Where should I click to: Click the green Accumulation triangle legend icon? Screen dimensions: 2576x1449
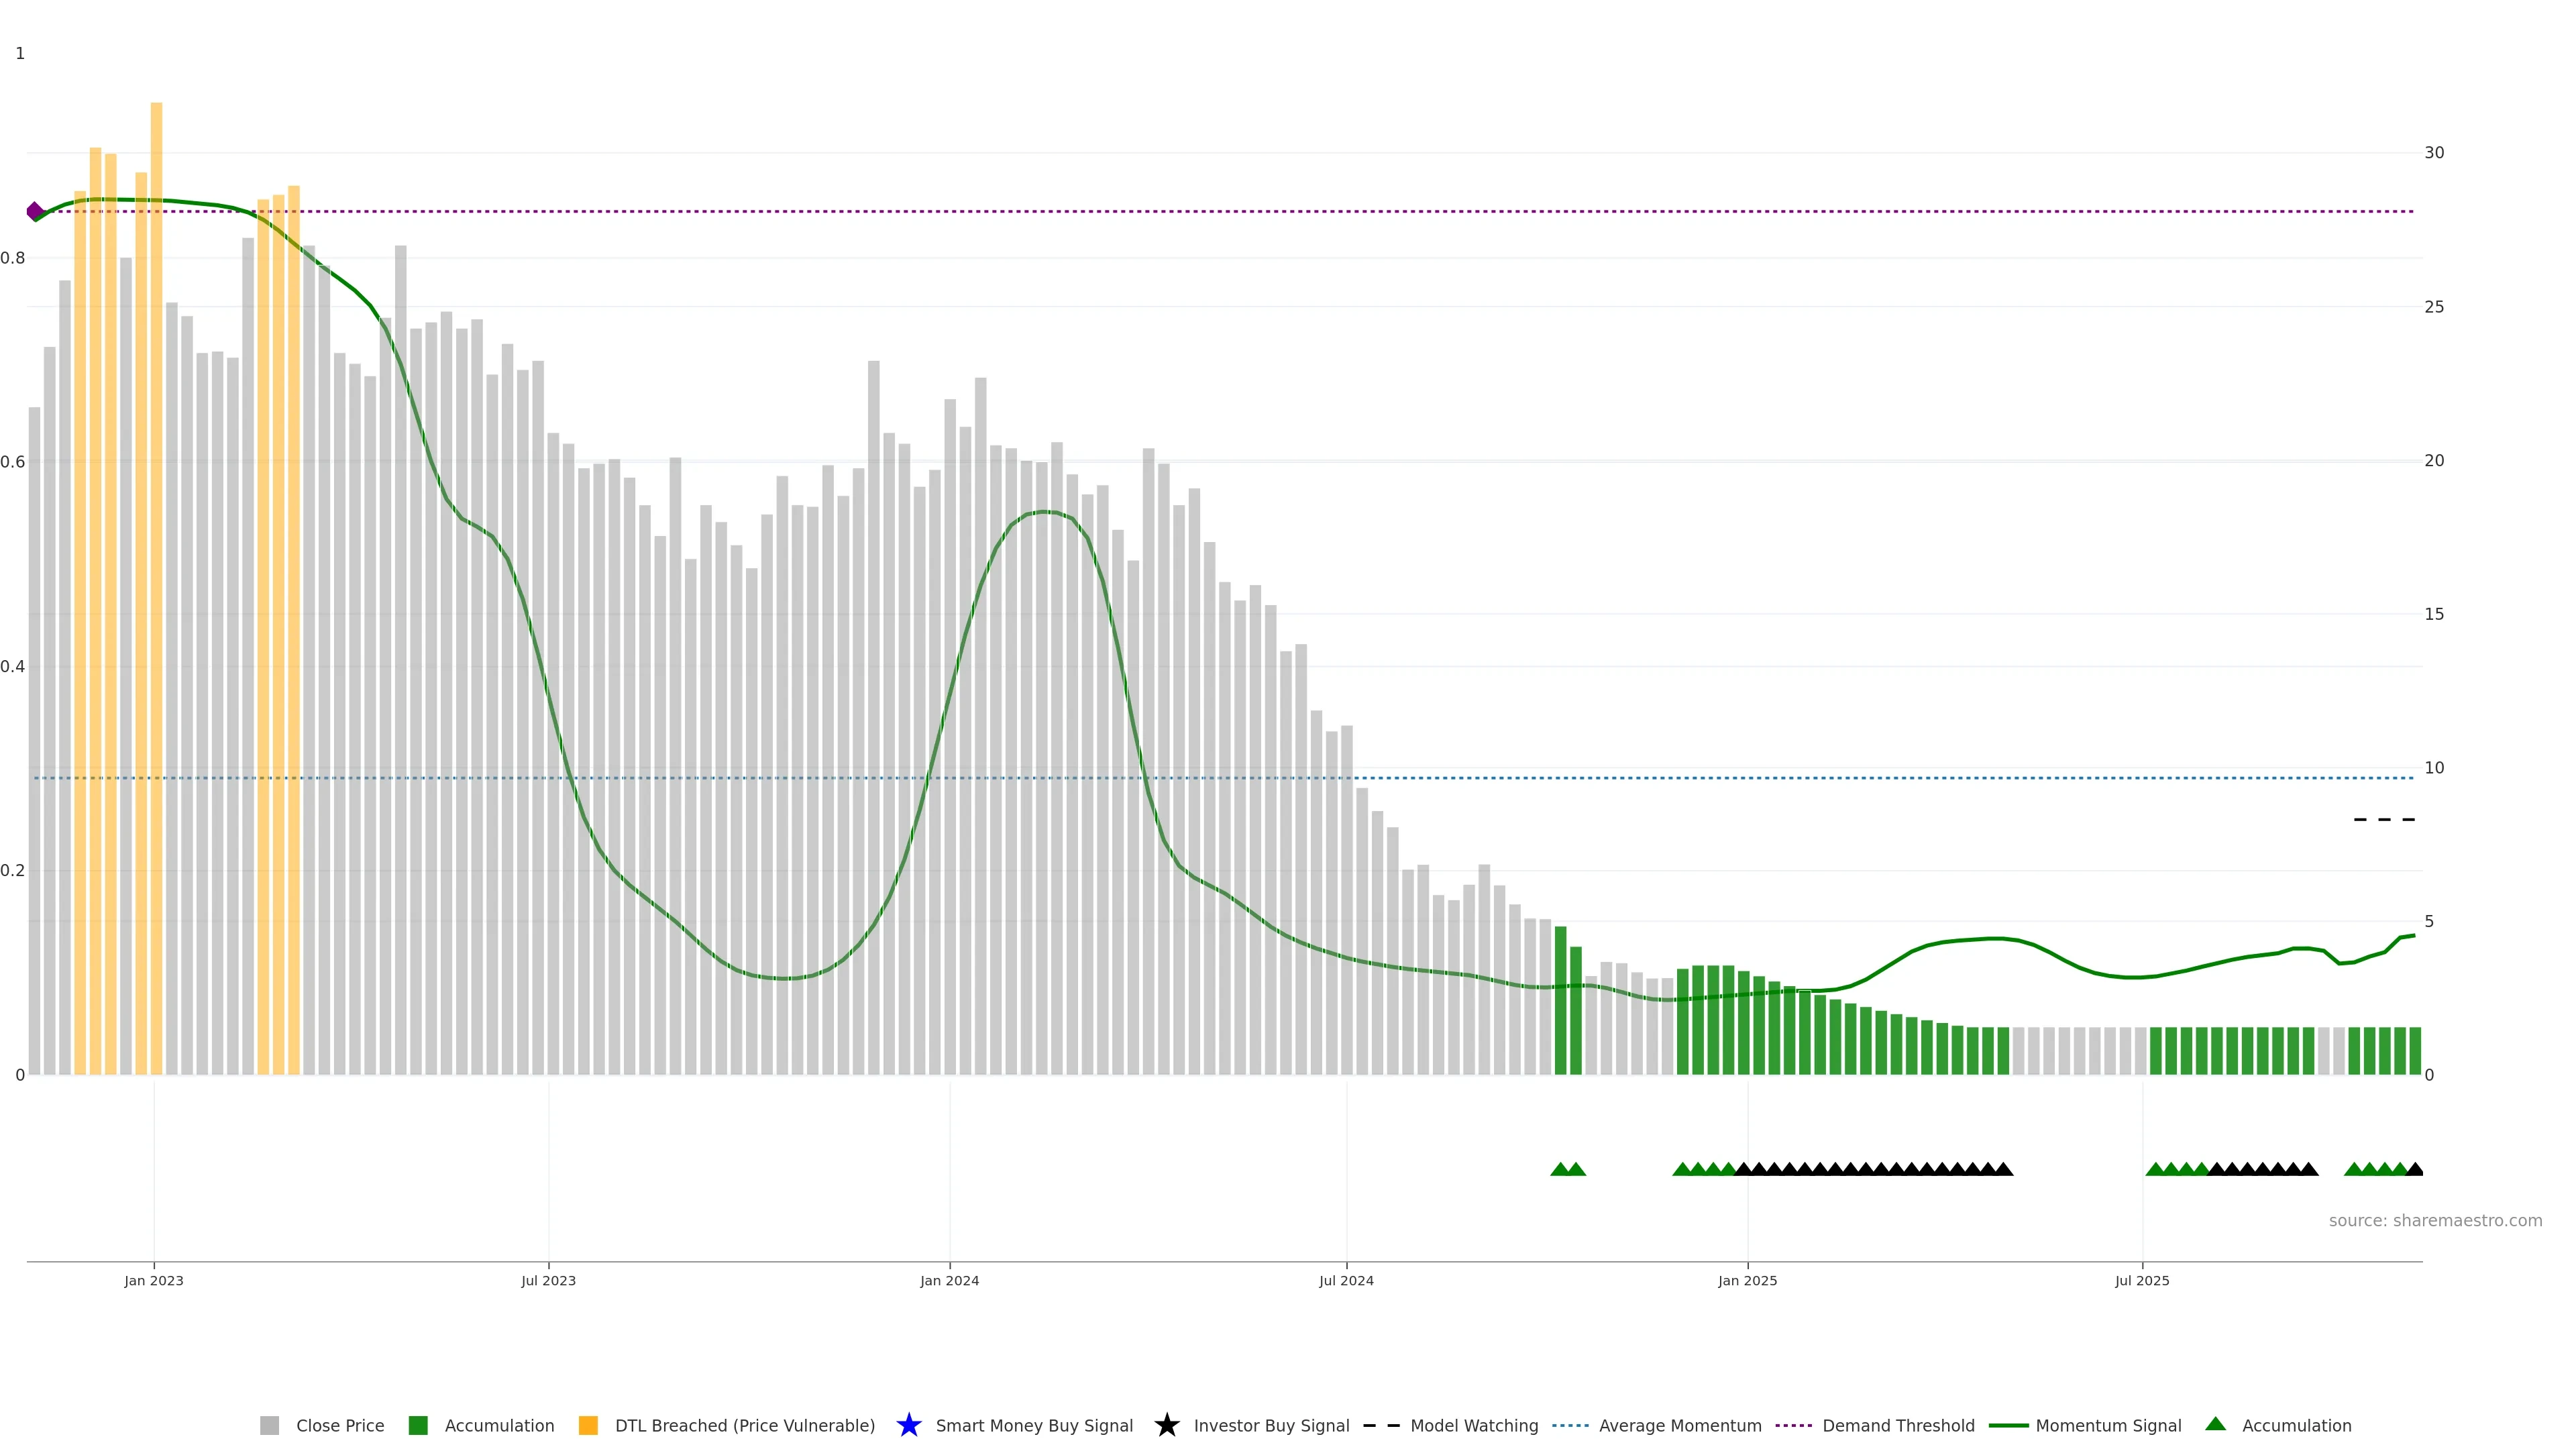coord(2215,1424)
